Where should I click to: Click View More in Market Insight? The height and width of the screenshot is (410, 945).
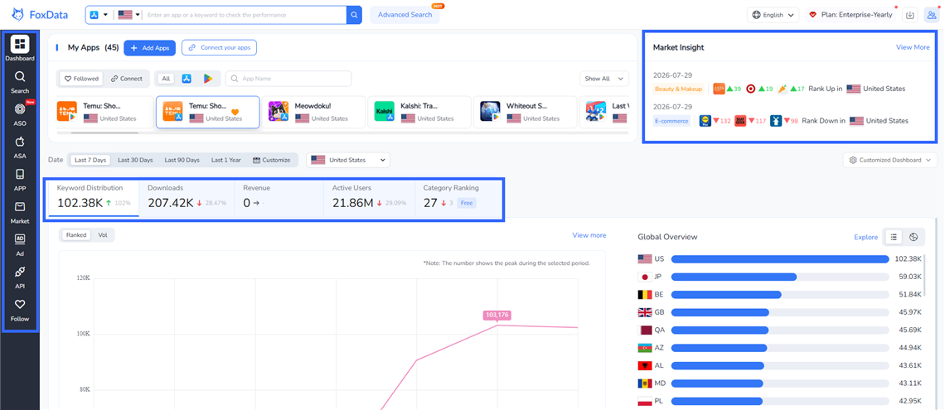click(x=913, y=47)
